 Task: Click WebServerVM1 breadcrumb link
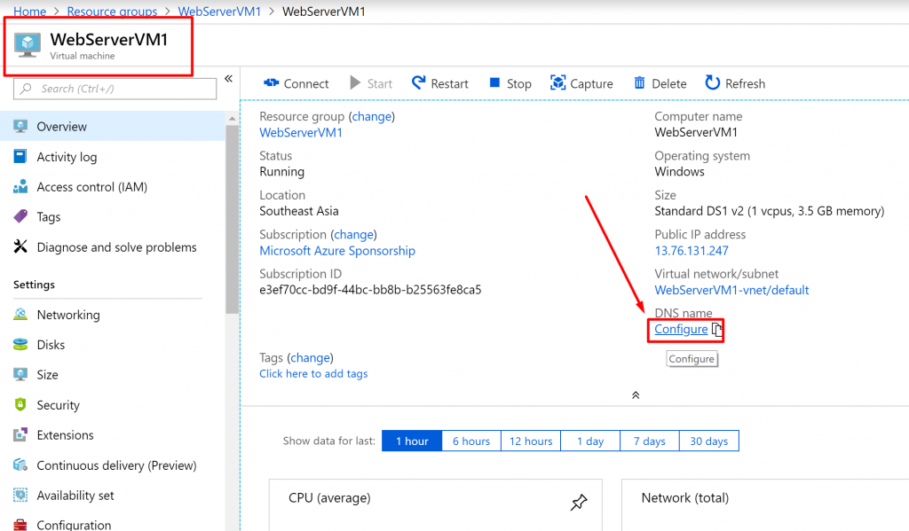pos(219,11)
